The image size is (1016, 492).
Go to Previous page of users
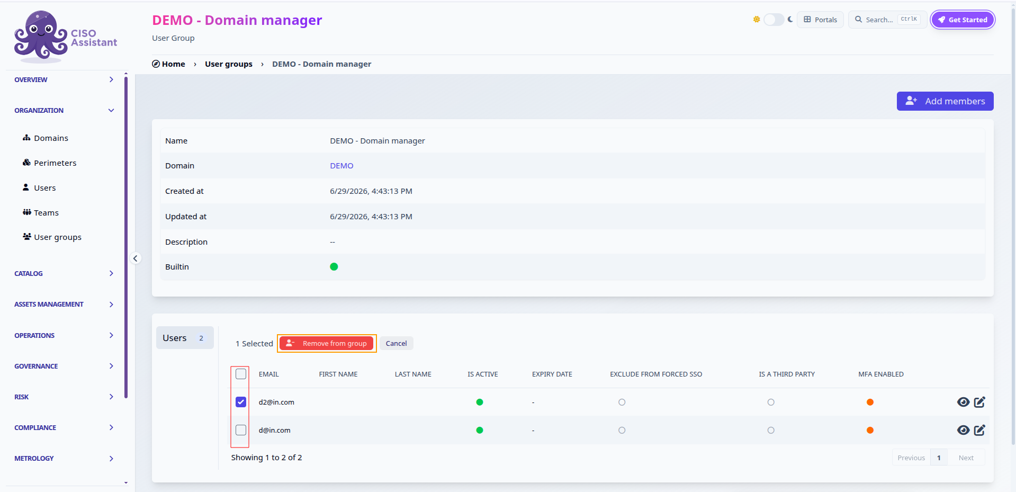[x=911, y=458]
